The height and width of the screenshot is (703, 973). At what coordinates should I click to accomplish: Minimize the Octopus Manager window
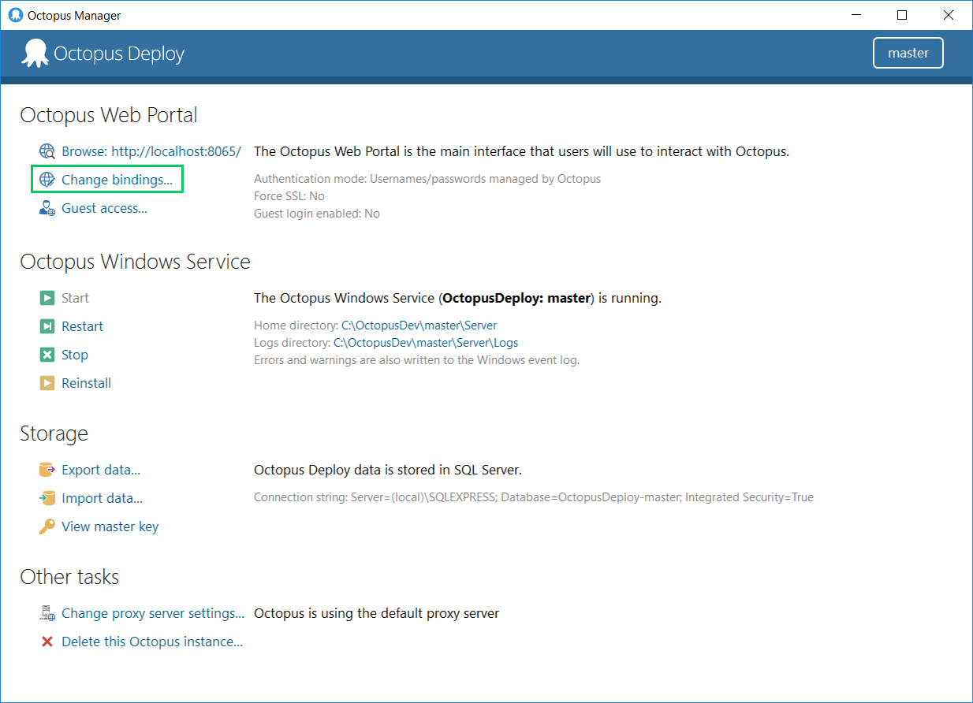pyautogui.click(x=857, y=15)
